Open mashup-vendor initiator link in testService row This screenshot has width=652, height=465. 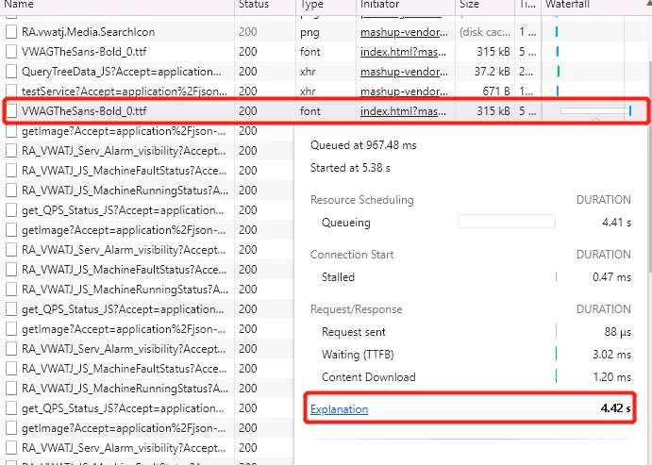[x=404, y=91]
